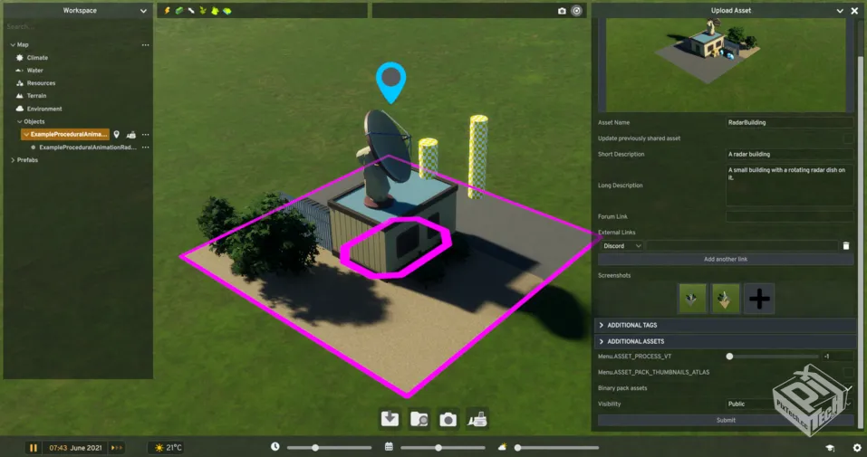Viewport: 867px width, 457px height.
Task: Click the weather cloud-sun icon
Action: 502,447
